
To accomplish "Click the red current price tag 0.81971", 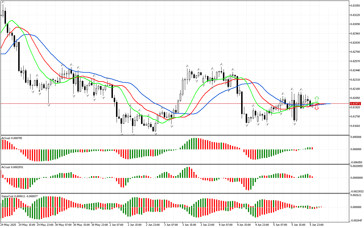I will coord(355,103).
